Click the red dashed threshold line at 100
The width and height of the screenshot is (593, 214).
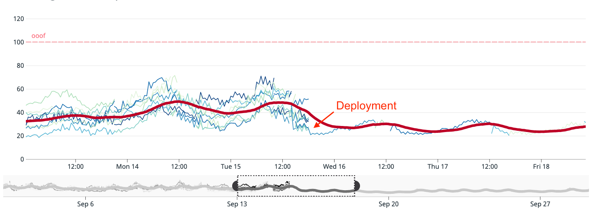(306, 42)
